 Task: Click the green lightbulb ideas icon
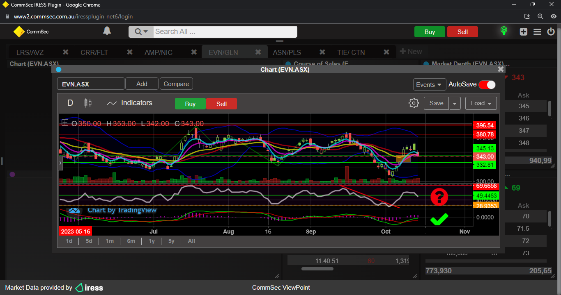click(x=504, y=31)
